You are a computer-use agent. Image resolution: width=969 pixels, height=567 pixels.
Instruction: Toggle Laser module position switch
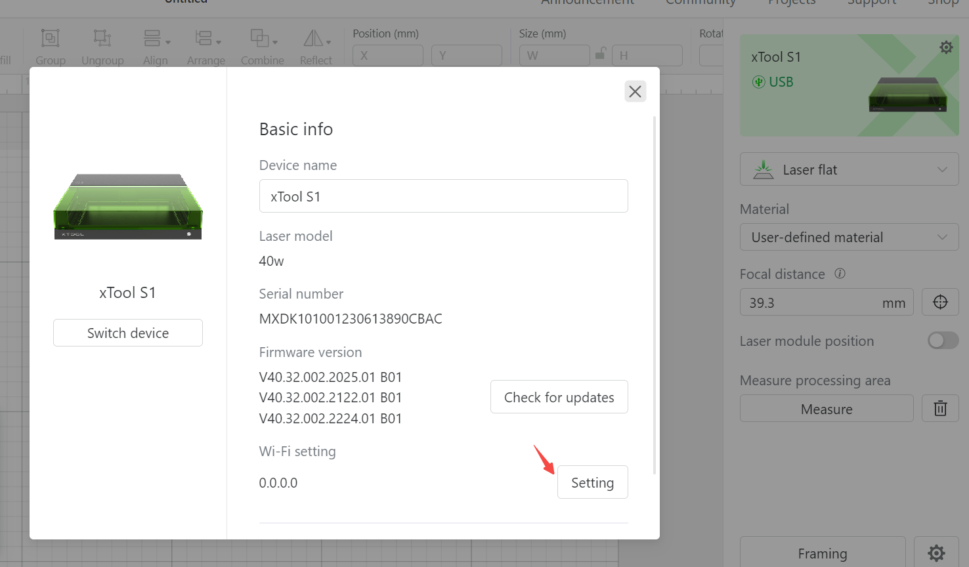pyautogui.click(x=943, y=340)
